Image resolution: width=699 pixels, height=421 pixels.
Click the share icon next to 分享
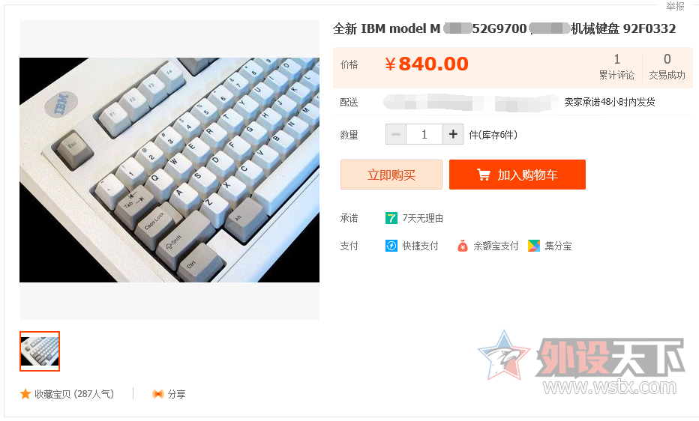(157, 394)
